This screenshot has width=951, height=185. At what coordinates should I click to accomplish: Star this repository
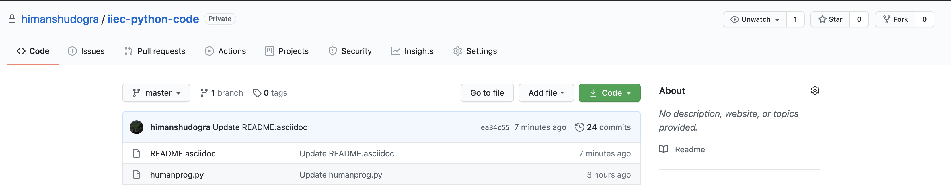coord(830,19)
